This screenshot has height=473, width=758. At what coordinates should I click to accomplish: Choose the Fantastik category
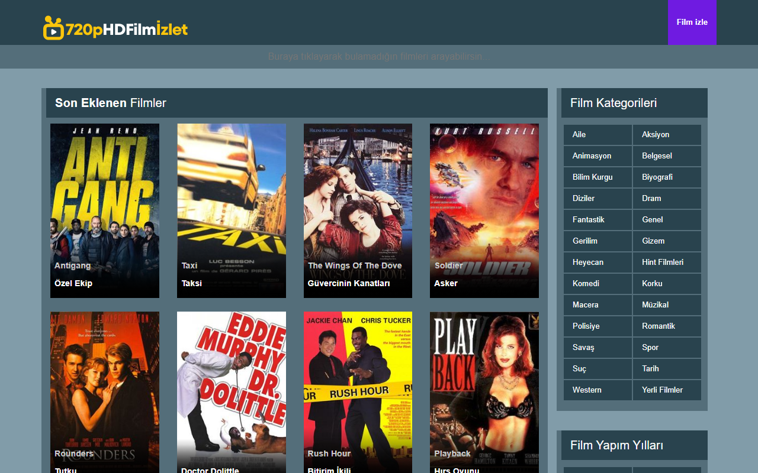point(598,220)
